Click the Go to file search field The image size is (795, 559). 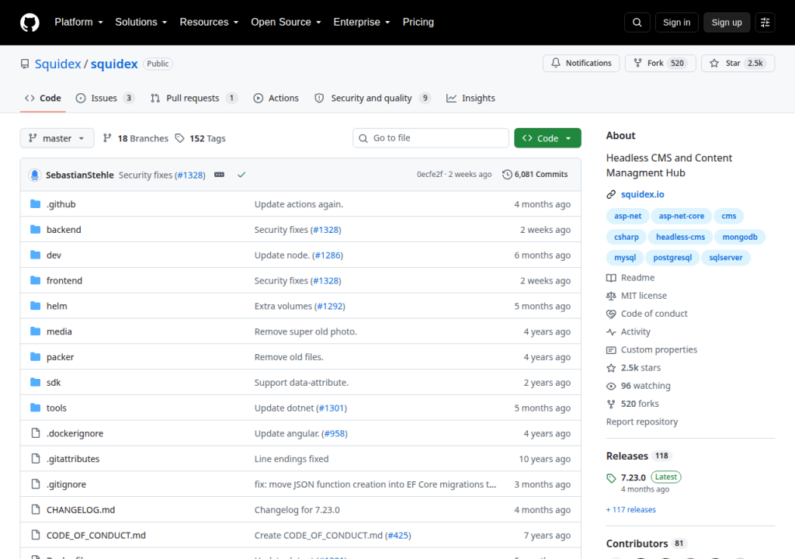pyautogui.click(x=430, y=138)
